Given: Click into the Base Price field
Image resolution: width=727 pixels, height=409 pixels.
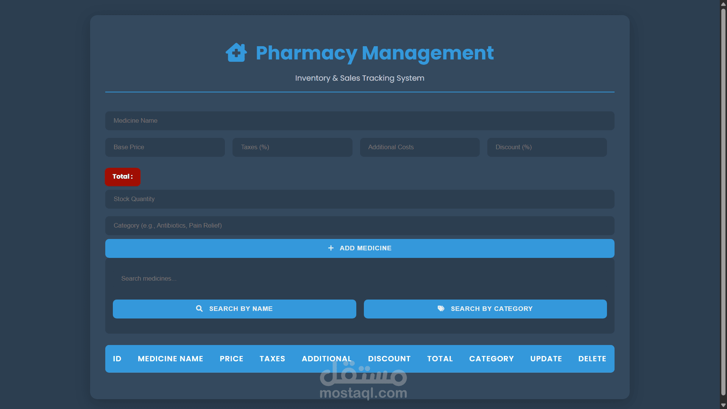Looking at the screenshot, I should pos(165,147).
